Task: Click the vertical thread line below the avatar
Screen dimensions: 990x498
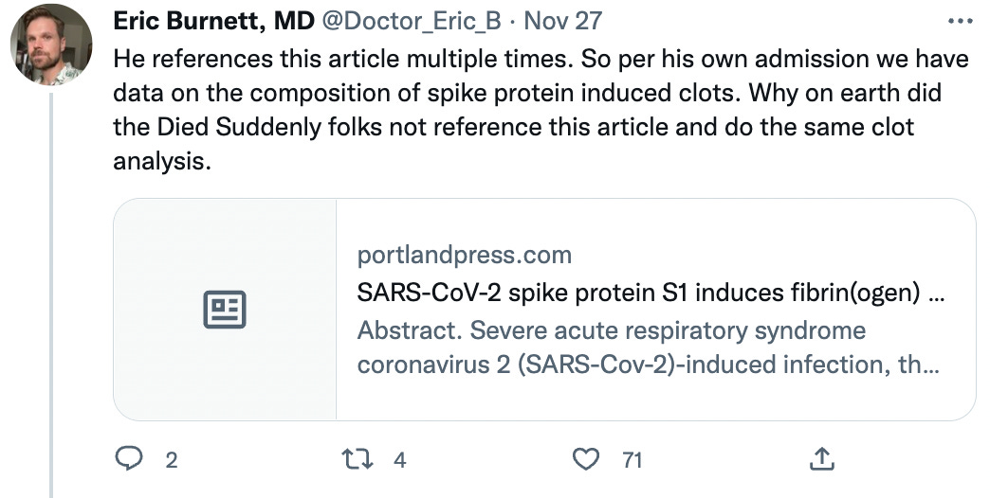Action: [51, 284]
